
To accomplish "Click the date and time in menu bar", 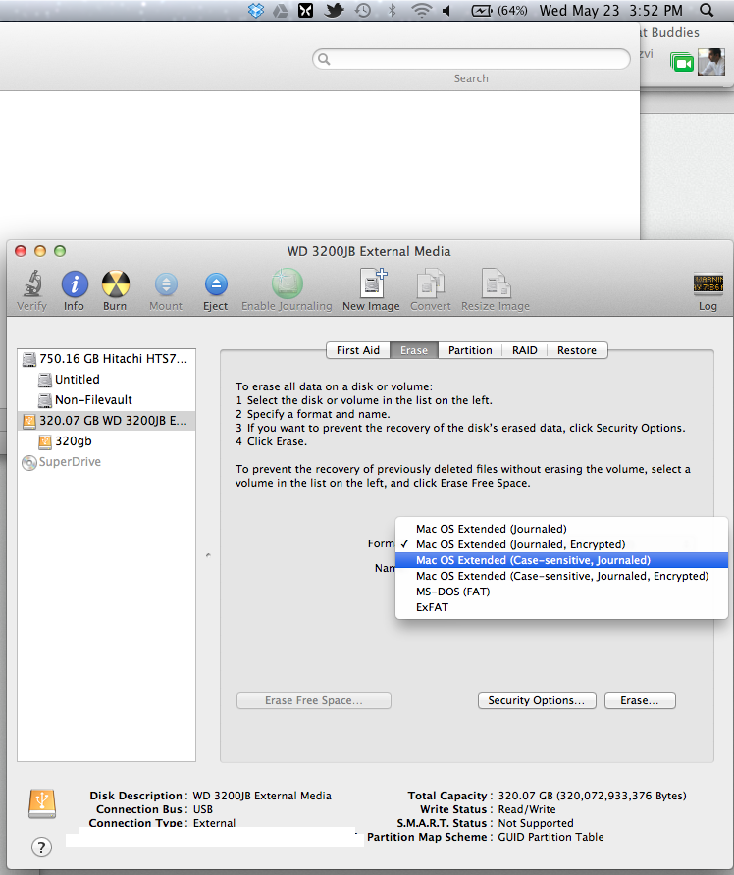I will 610,10.
